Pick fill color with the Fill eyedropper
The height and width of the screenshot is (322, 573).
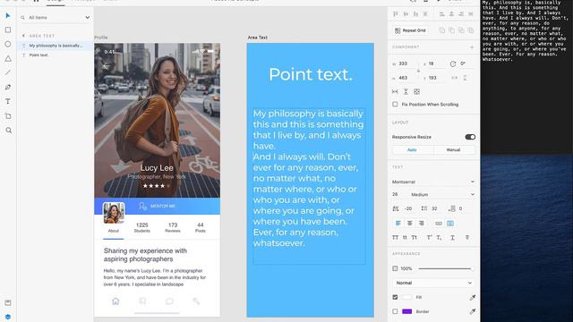tap(473, 298)
